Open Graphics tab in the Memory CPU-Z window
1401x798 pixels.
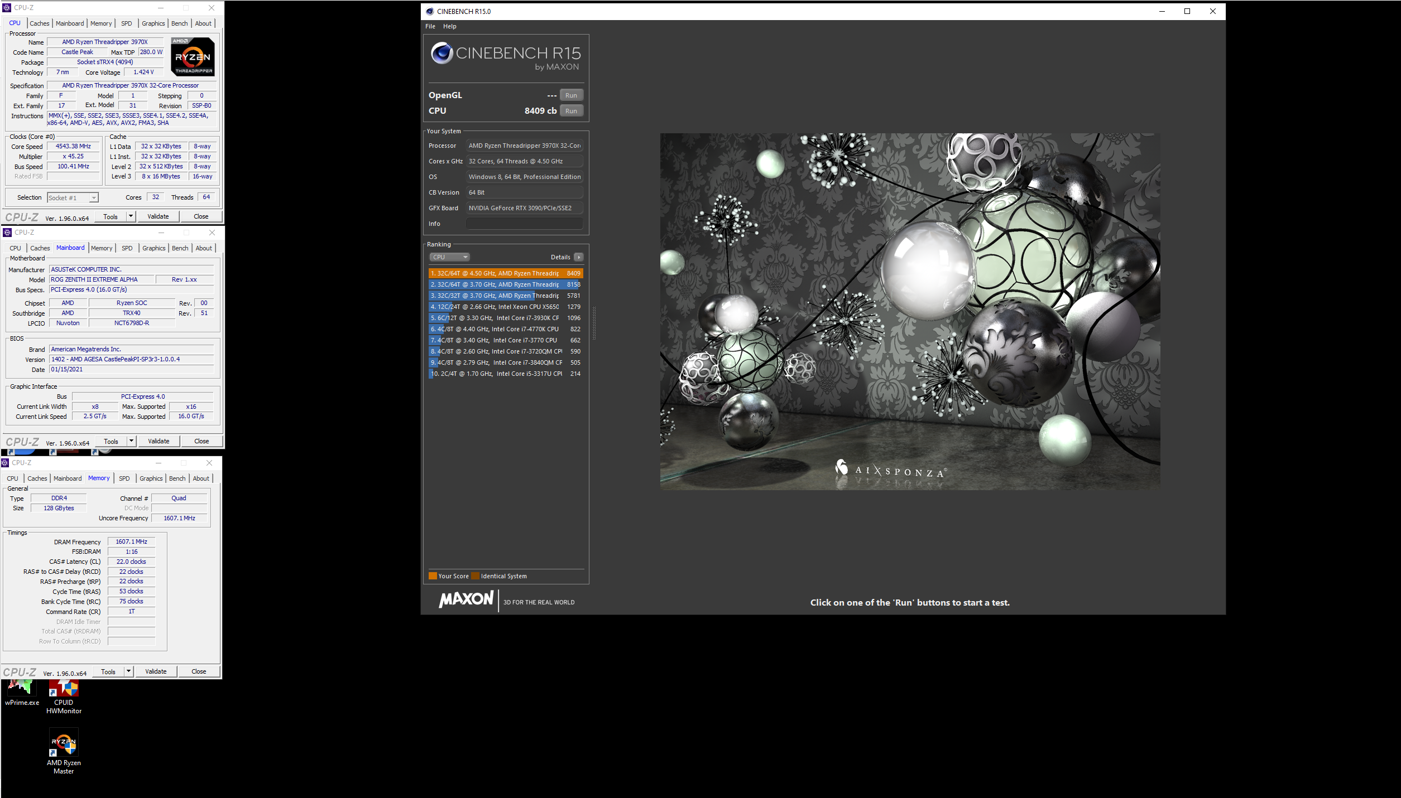[x=151, y=478]
